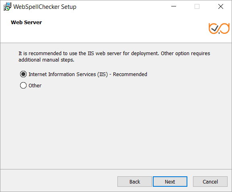Click the greyed-out maximize window button

(x=197, y=6)
